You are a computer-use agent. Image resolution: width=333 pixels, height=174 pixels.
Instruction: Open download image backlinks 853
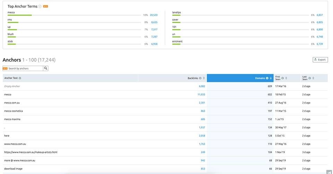tap(203, 169)
